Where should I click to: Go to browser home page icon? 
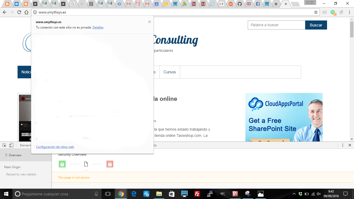(26, 12)
